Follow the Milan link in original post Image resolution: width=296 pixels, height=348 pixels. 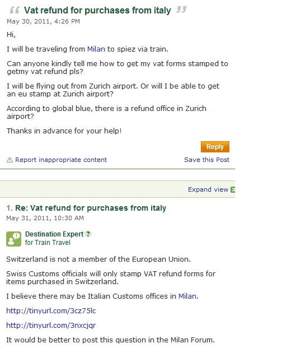coord(96,49)
